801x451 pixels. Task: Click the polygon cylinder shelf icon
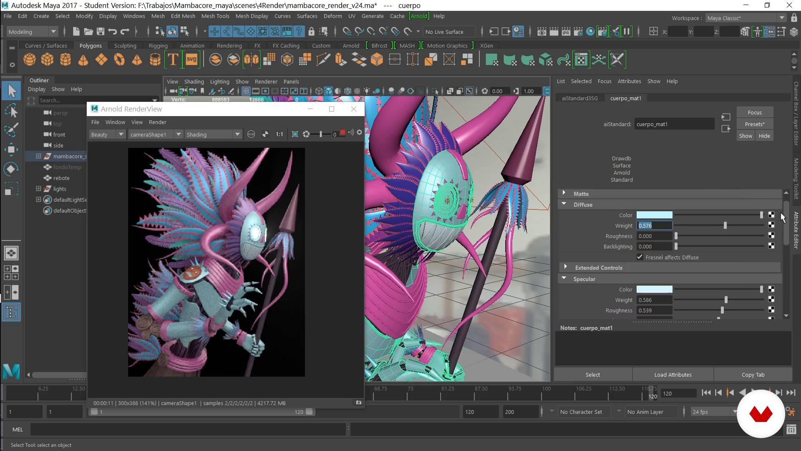click(x=65, y=60)
